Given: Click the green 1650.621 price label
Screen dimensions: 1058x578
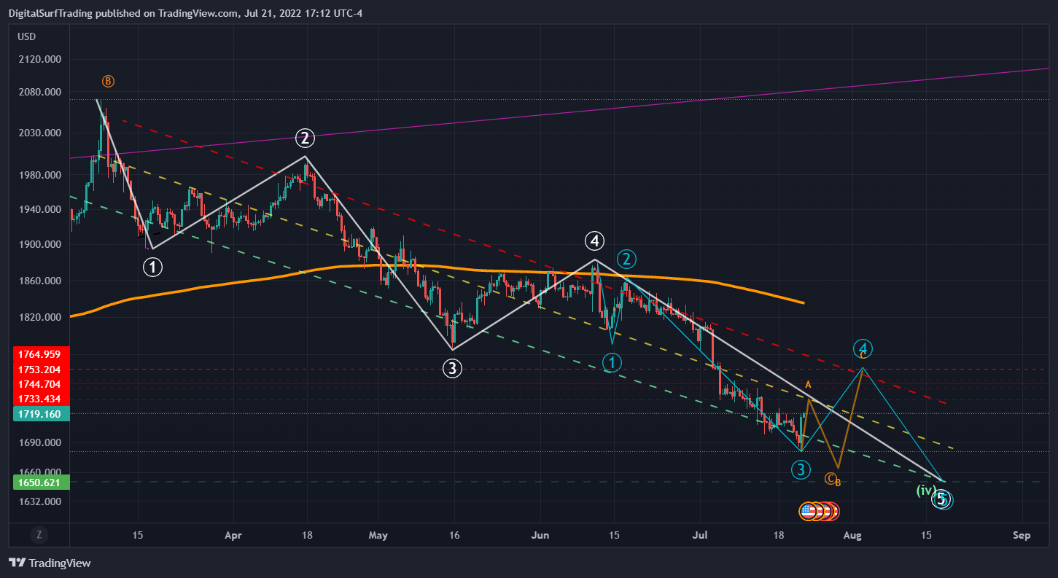Looking at the screenshot, I should pyautogui.click(x=42, y=482).
